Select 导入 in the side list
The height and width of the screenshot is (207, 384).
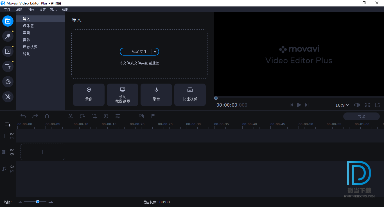(x=40, y=19)
